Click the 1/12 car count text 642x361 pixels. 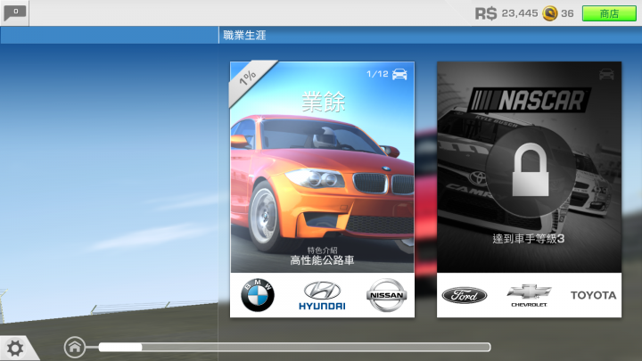point(377,74)
